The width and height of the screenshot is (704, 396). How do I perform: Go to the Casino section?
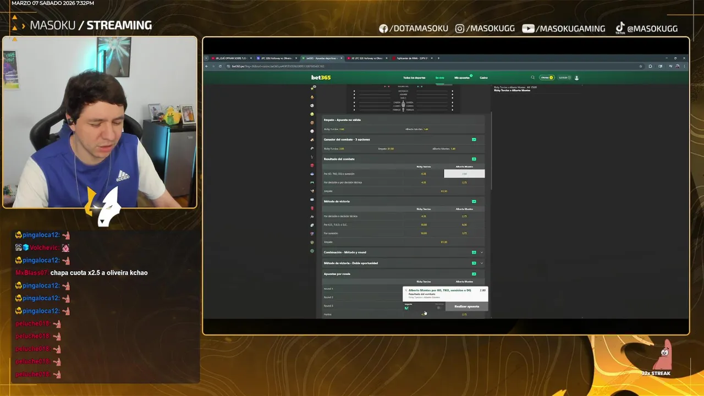click(483, 78)
